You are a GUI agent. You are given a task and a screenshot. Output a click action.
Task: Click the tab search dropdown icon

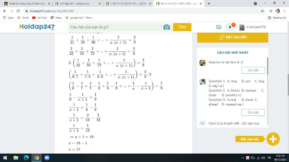point(255,3)
